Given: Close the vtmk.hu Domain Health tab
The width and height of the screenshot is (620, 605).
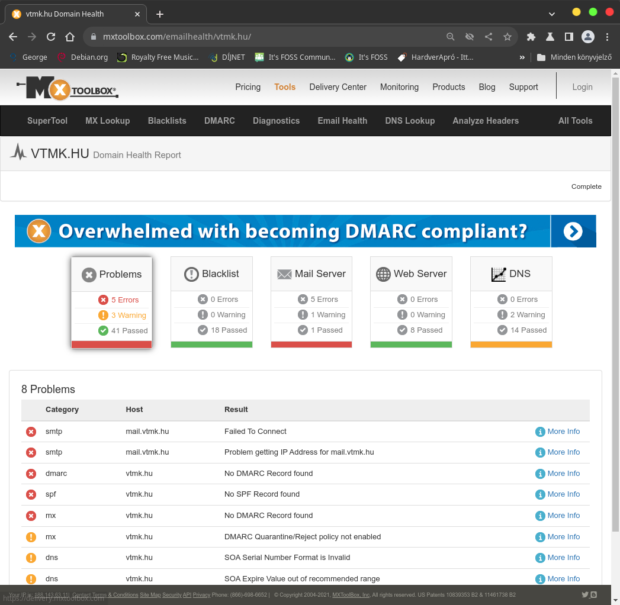Looking at the screenshot, I should pos(137,14).
